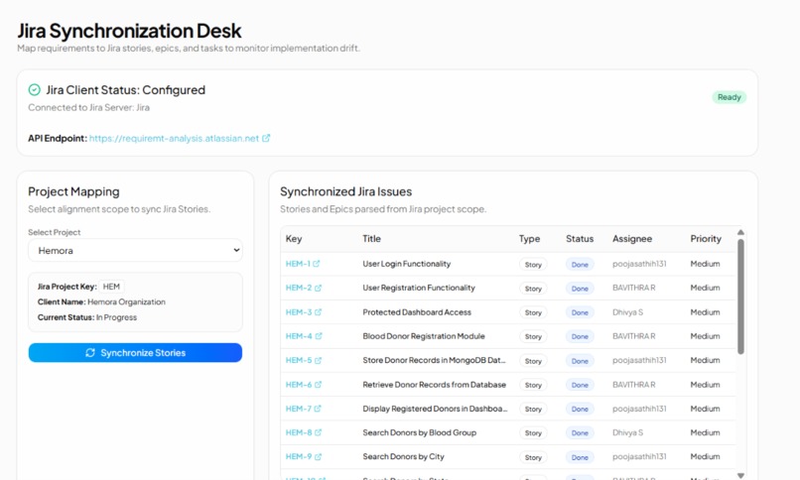Open the requiremt-analysis.atlassian.net endpoint link

[x=174, y=138]
